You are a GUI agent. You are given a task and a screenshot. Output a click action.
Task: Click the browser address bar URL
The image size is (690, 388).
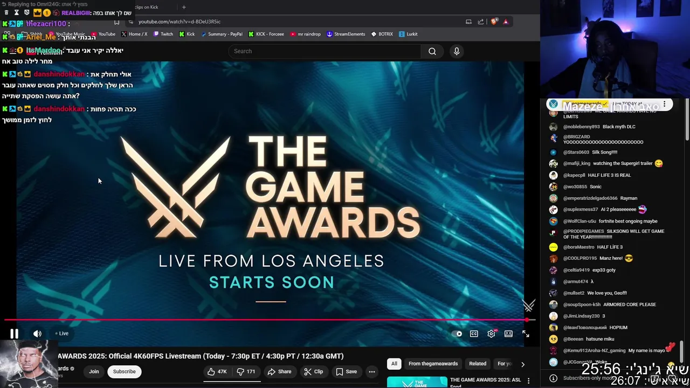coord(180,22)
